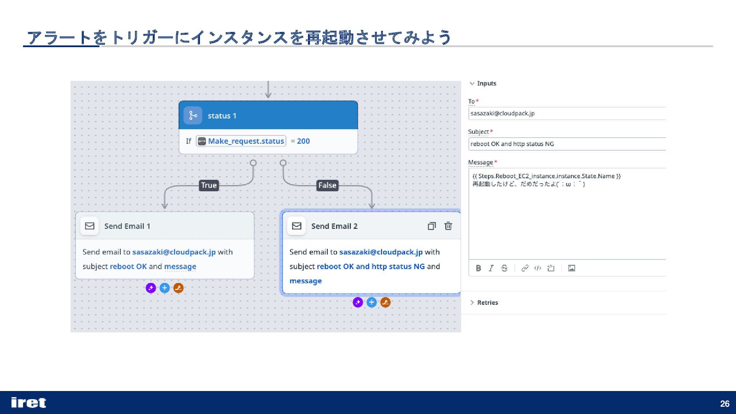The width and height of the screenshot is (736, 414).
Task: Click purple AI icon below Send Email 2
Action: 358,302
